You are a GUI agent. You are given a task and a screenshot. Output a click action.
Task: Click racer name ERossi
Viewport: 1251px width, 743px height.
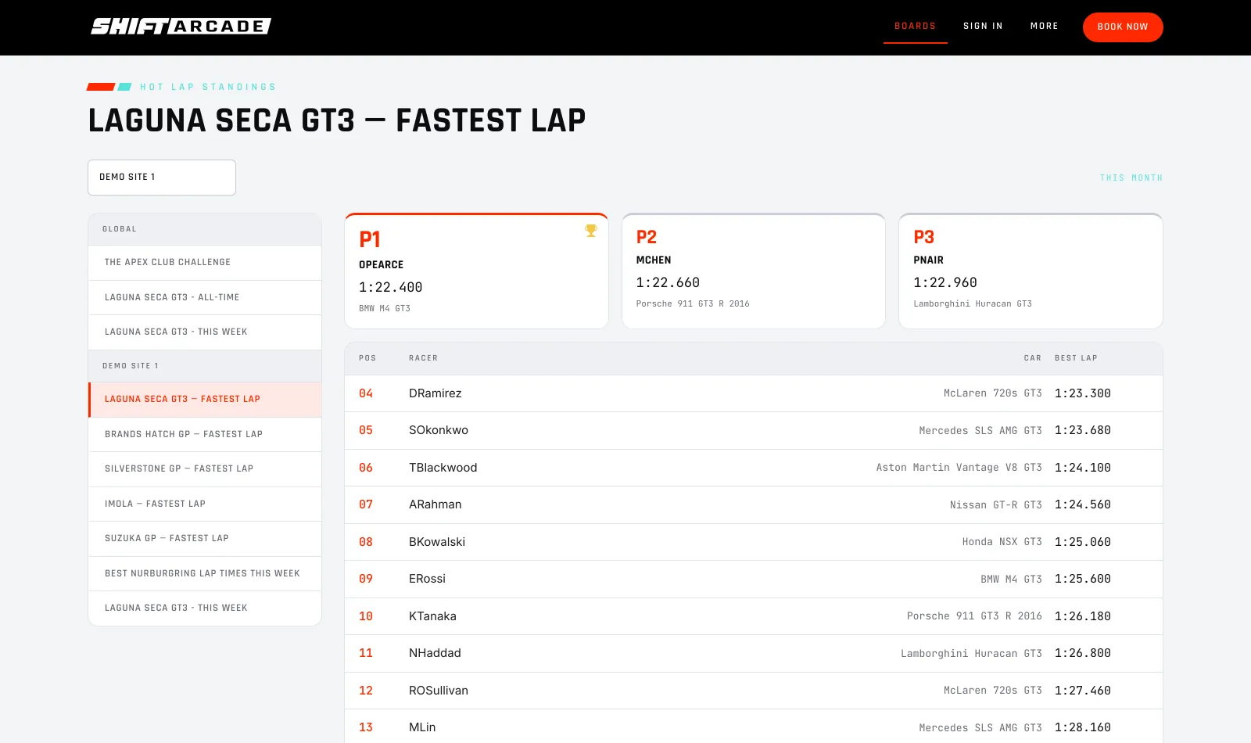point(427,579)
